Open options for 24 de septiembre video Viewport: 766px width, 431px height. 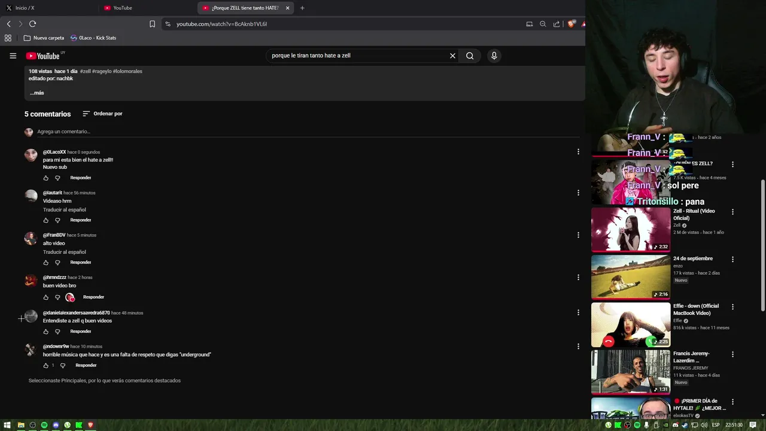pos(732,259)
